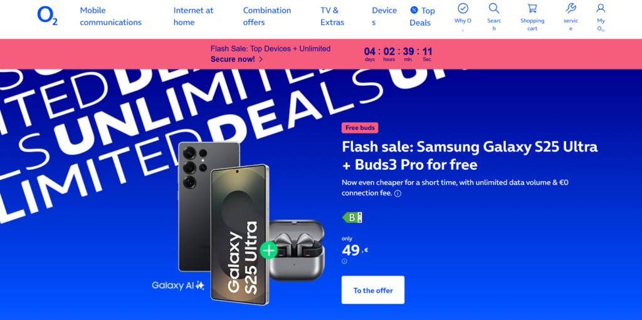Expand Combination offers menu
This screenshot has height=320, width=642.
tap(267, 16)
